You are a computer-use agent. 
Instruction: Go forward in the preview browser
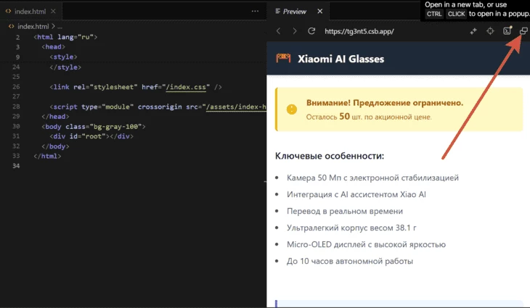coord(295,31)
